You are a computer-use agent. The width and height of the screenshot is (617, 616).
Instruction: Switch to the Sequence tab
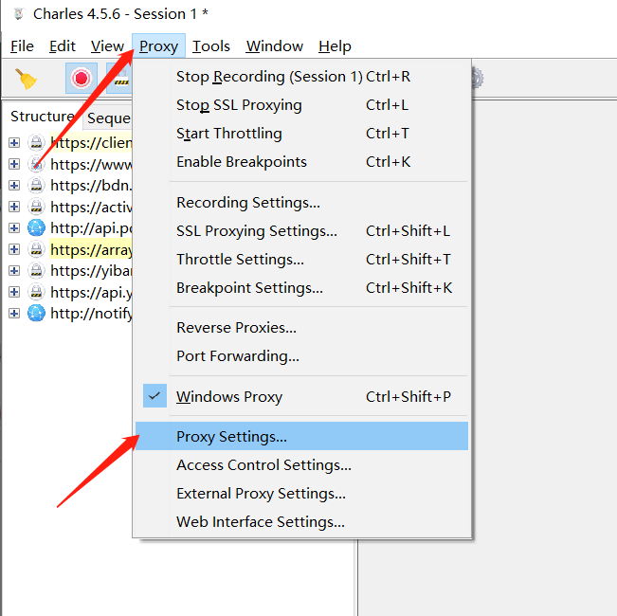click(109, 118)
